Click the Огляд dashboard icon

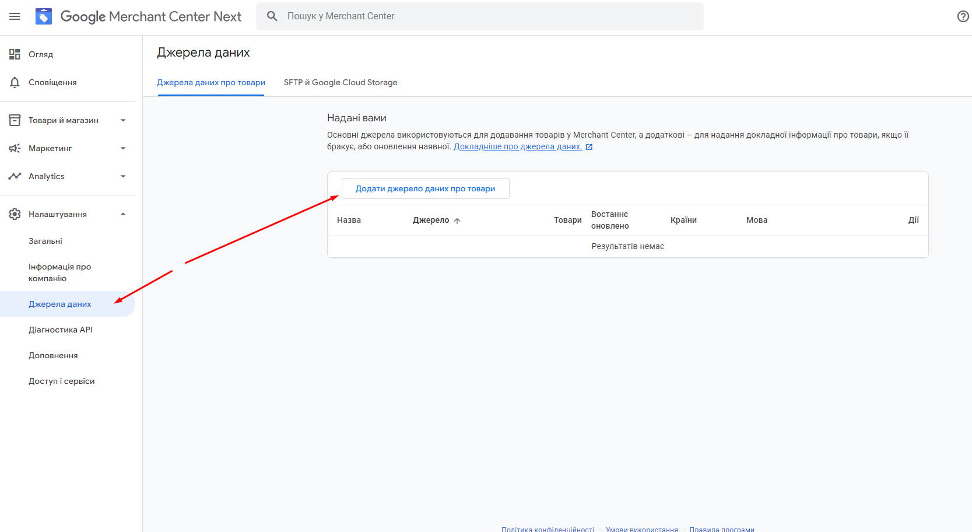click(x=15, y=54)
